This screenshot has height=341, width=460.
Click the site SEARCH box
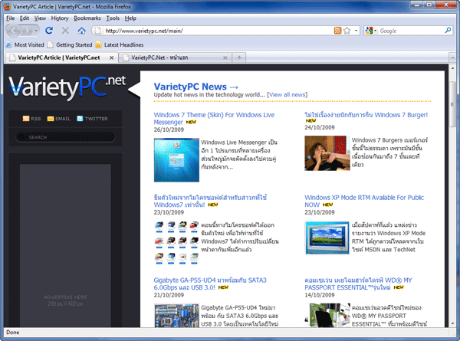(65, 137)
